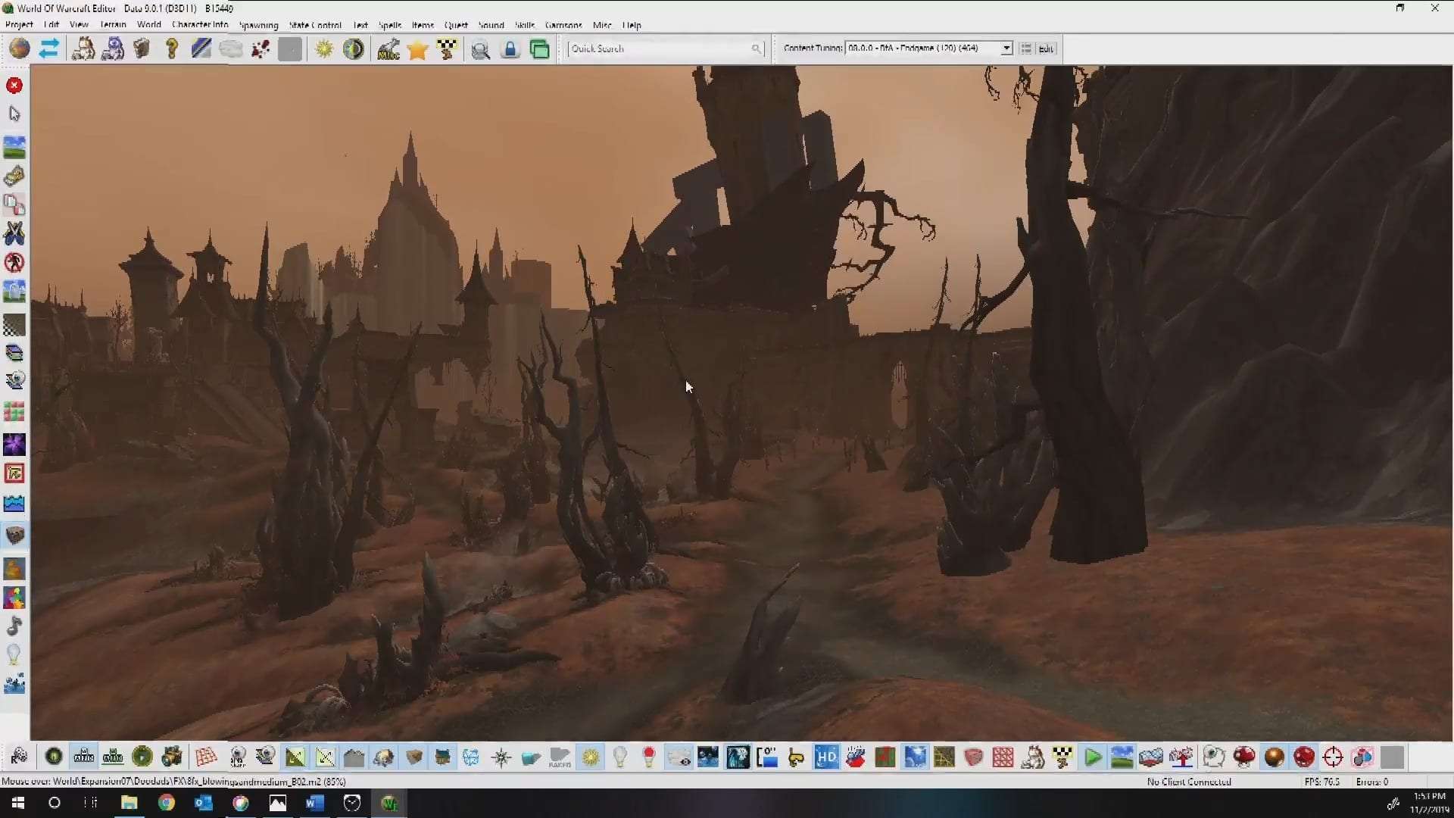Open the Content Tuning dropdown
This screenshot has width=1454, height=818.
pos(1006,48)
